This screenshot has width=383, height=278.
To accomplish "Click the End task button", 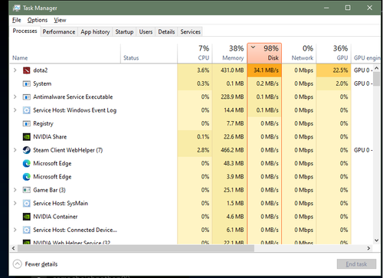I will pos(356,264).
